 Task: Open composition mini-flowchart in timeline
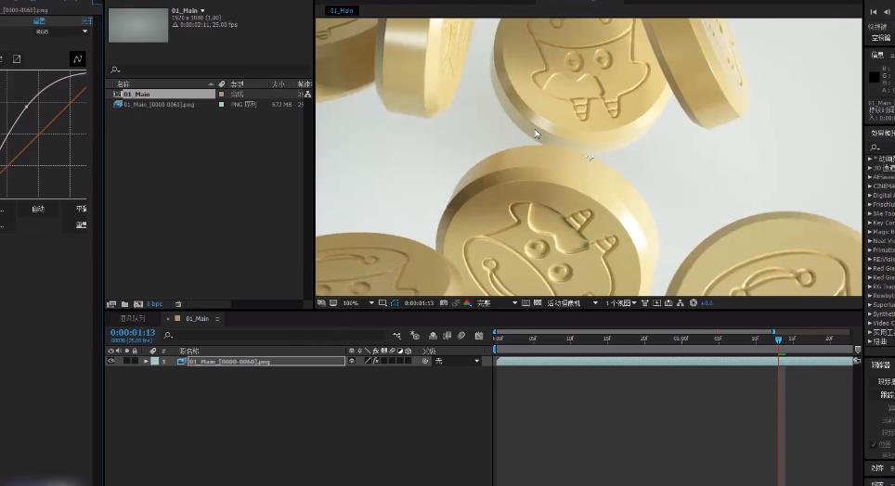396,336
